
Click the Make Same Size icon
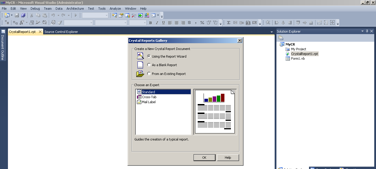click(x=333, y=23)
